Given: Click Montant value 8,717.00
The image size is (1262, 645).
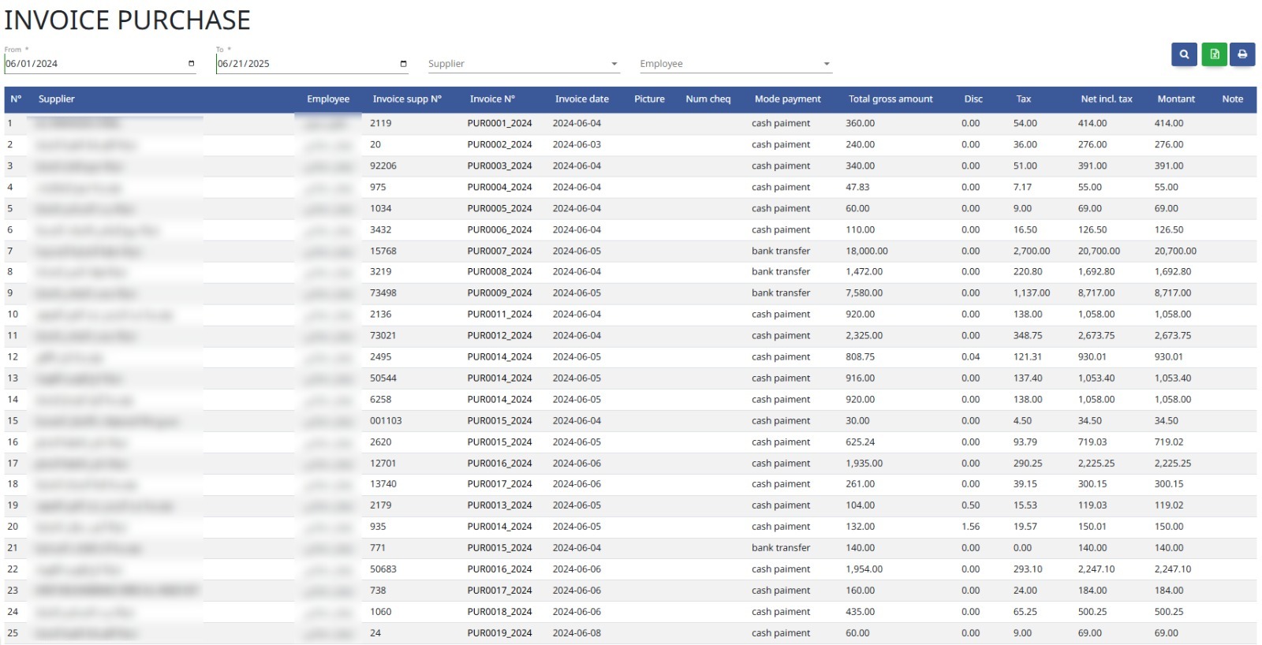Looking at the screenshot, I should tap(1173, 293).
